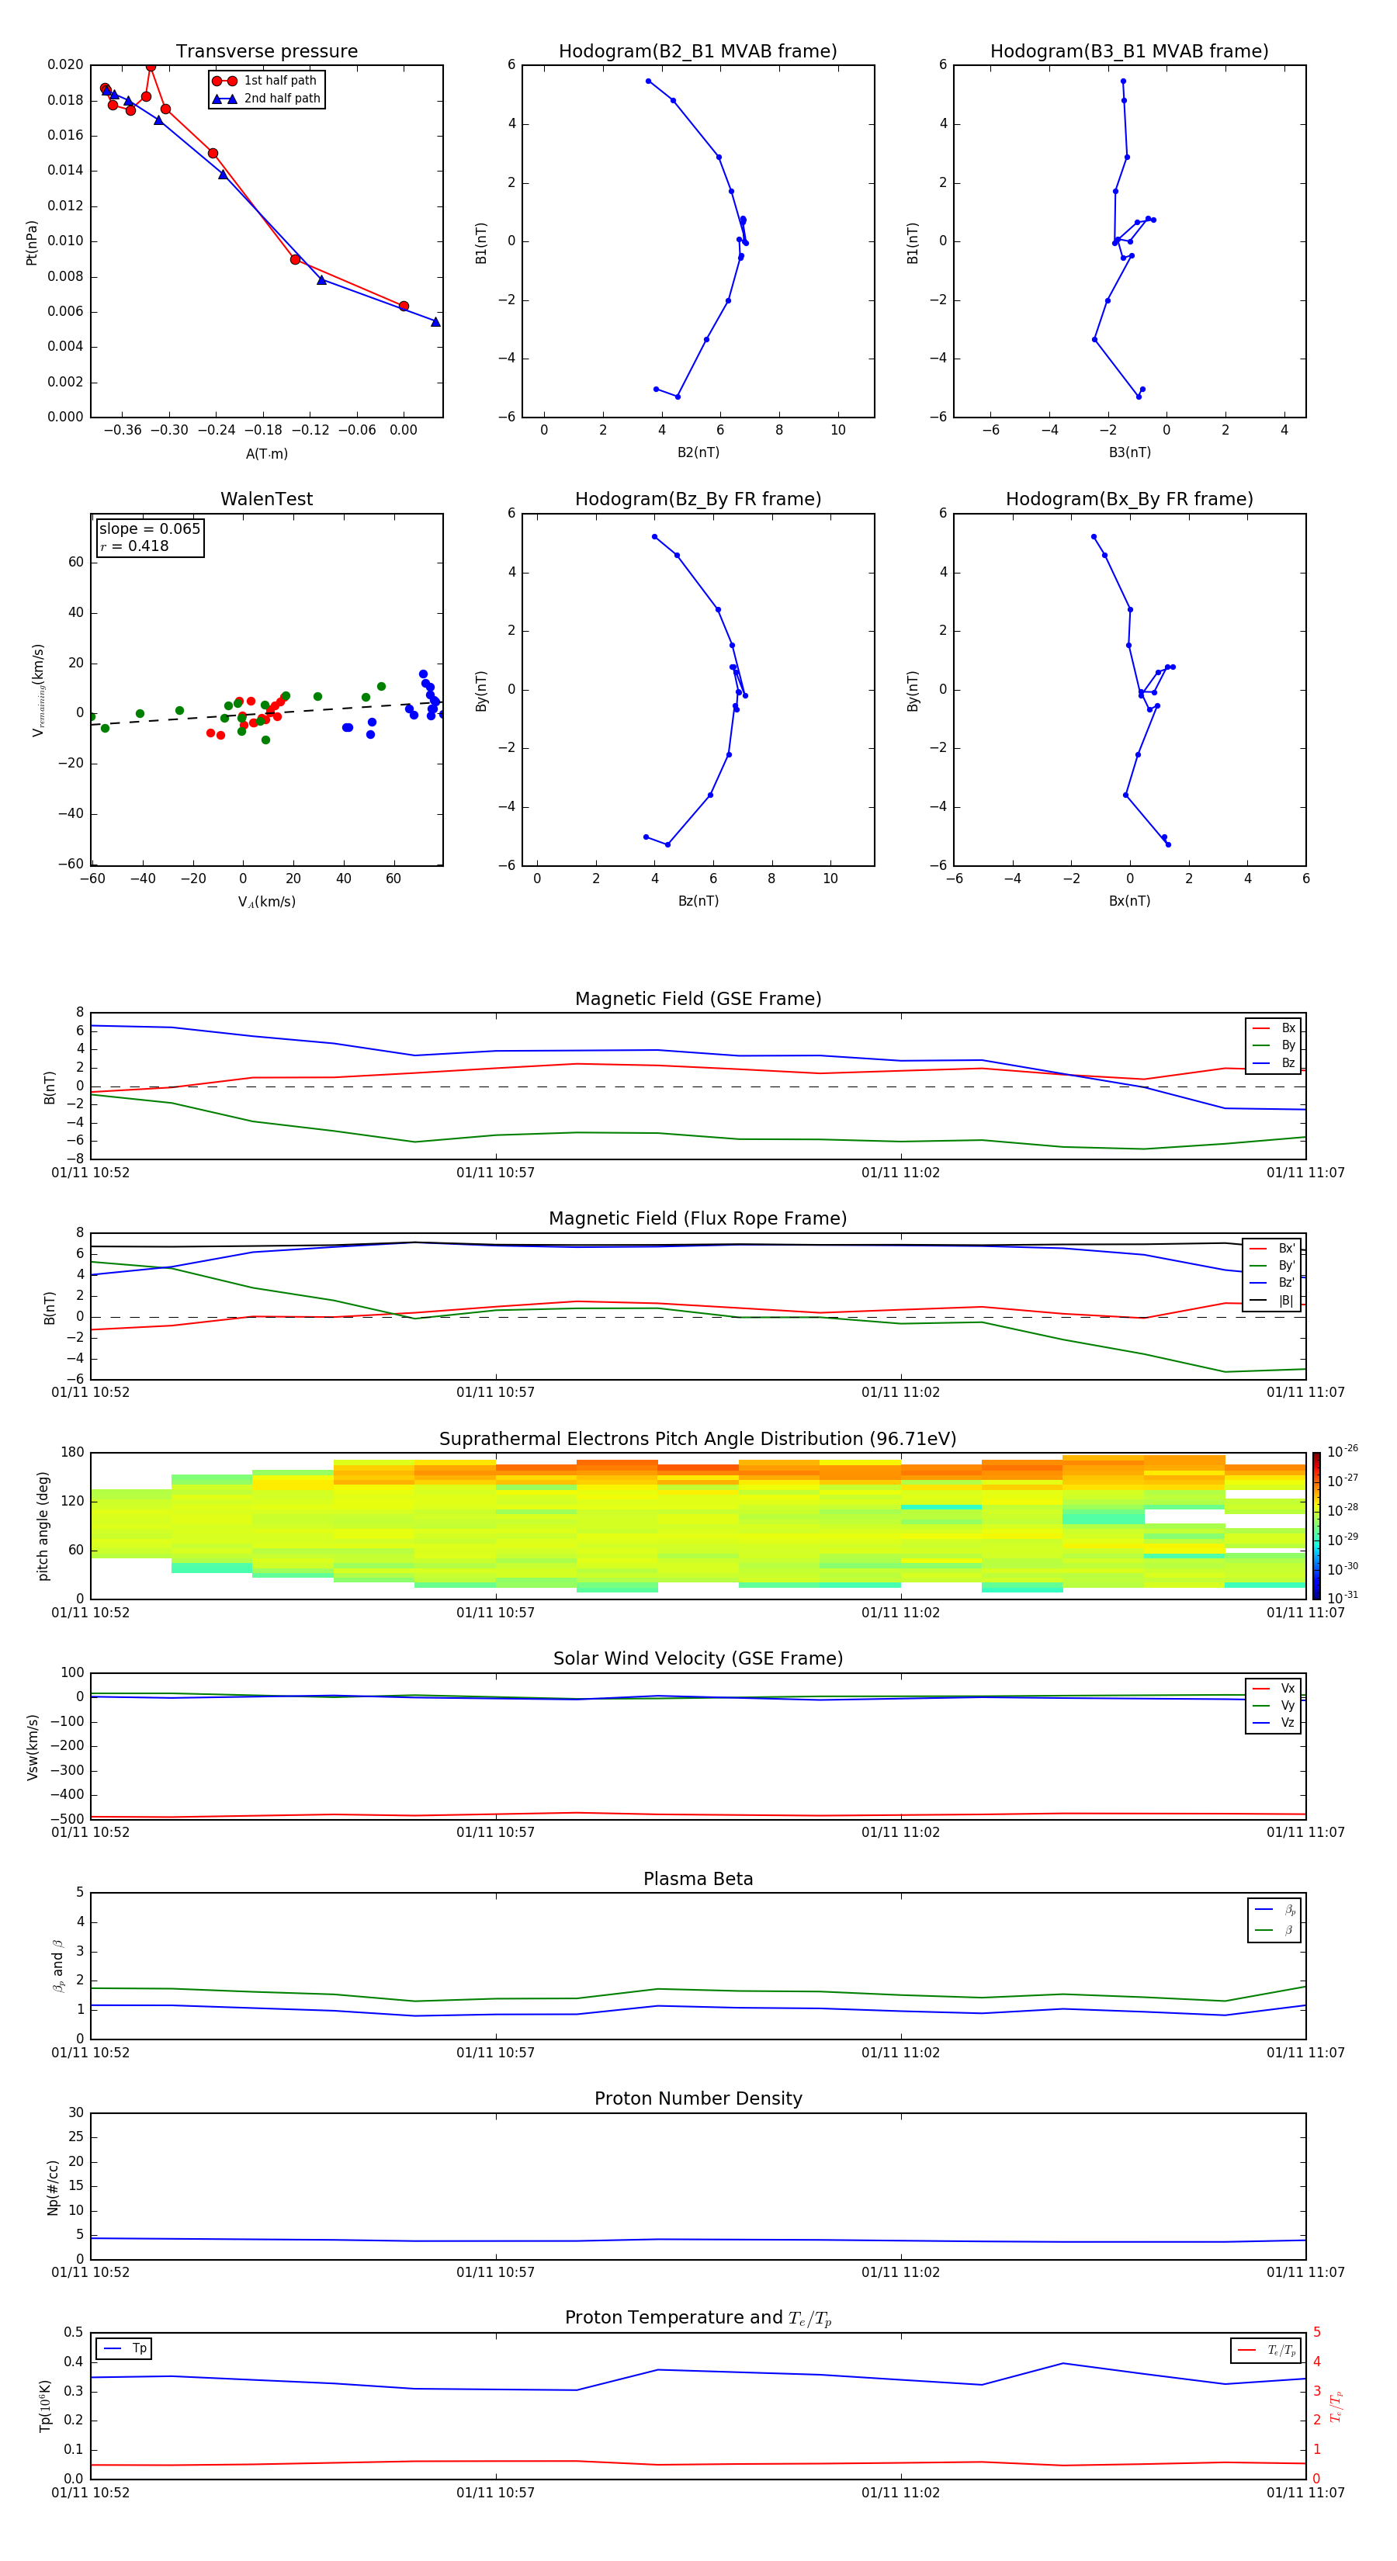
Task: Click the last blue triangle of the 2nd half path
Action: click(x=435, y=322)
